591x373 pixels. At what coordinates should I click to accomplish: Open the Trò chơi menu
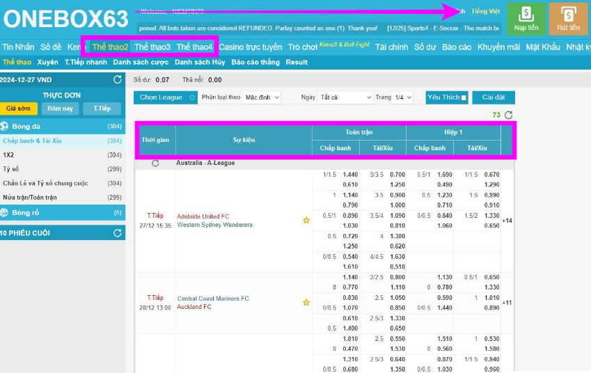tap(303, 47)
